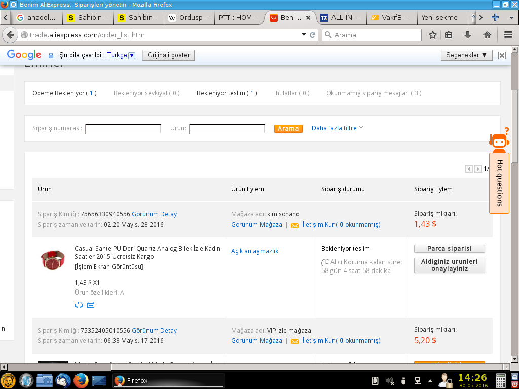This screenshot has height=389, width=519.
Task: Click the Firefox entry in the taskbar
Action: tap(169, 381)
